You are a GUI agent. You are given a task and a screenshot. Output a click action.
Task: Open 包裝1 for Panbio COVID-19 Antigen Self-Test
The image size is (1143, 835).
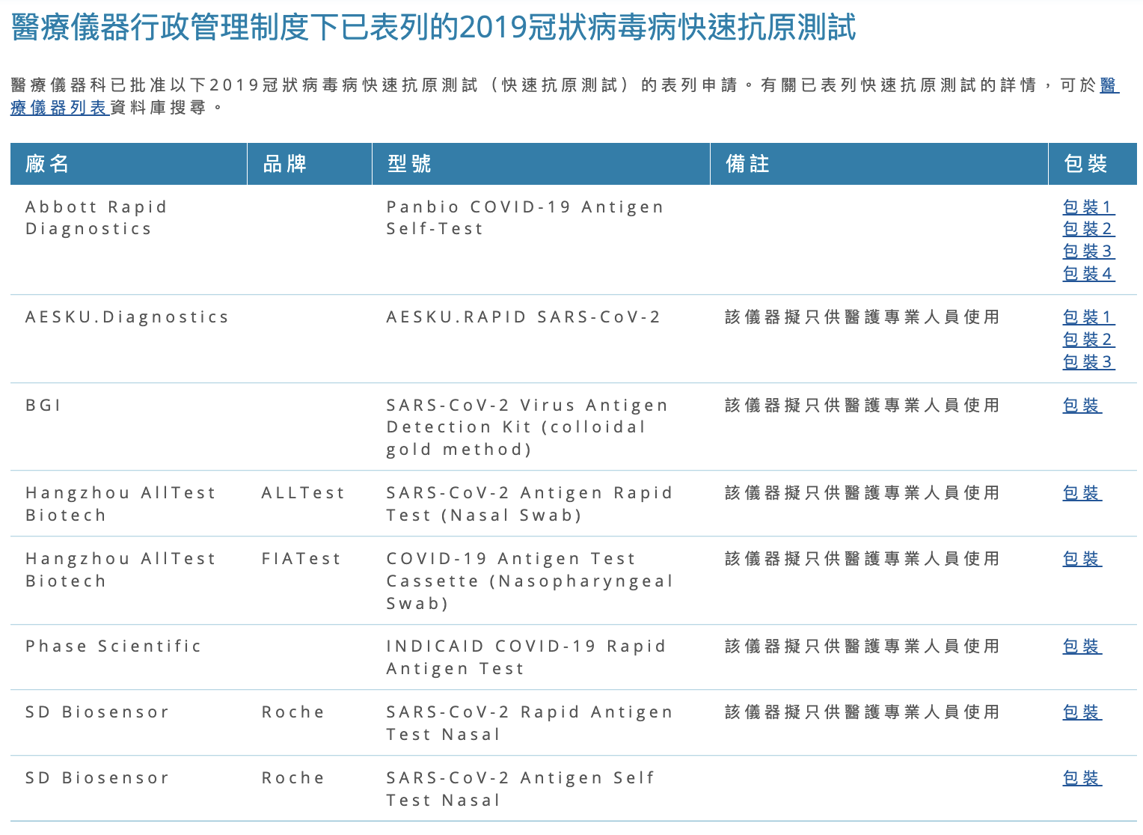(1088, 207)
